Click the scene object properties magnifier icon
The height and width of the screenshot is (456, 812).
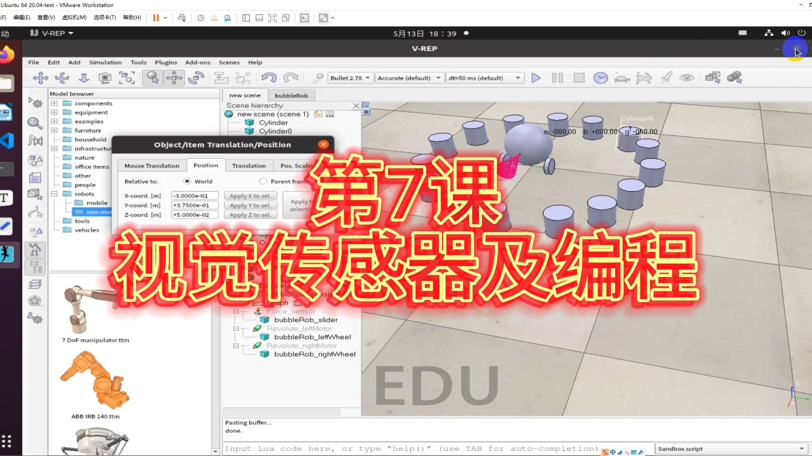click(x=35, y=123)
